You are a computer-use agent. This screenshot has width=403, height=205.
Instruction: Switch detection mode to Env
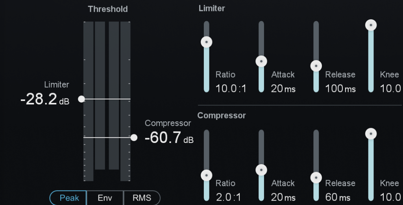(x=105, y=198)
